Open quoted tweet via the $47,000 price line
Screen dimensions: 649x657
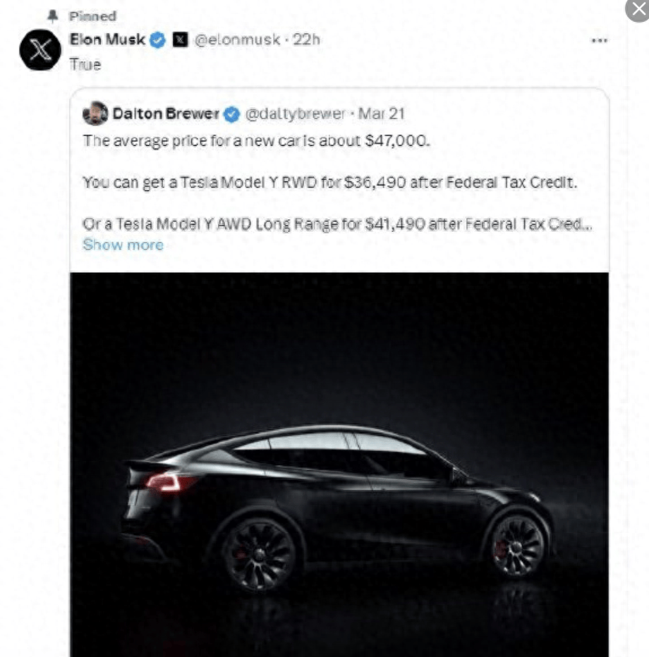click(x=256, y=141)
